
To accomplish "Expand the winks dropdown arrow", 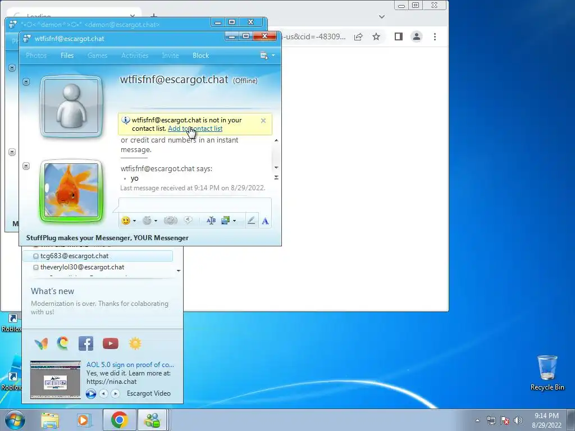I will click(x=156, y=221).
